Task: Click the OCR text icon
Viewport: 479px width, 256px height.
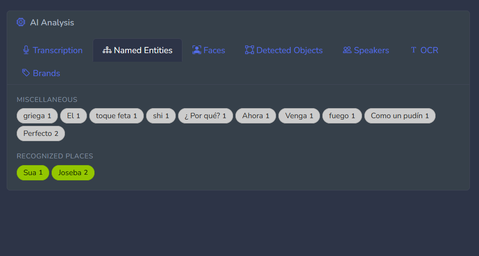Action: (x=414, y=50)
